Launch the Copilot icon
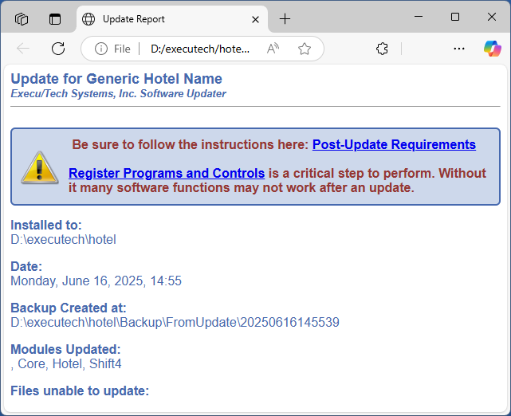This screenshot has height=416, width=511. click(493, 49)
